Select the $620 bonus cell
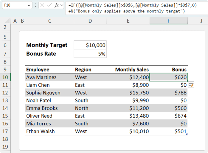Image resolution: width=208 pixels, height=153 pixels. [169, 77]
